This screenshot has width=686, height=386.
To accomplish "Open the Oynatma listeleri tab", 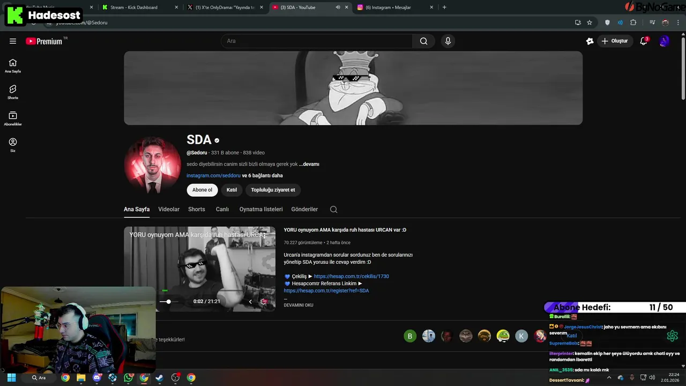I will coord(261,210).
